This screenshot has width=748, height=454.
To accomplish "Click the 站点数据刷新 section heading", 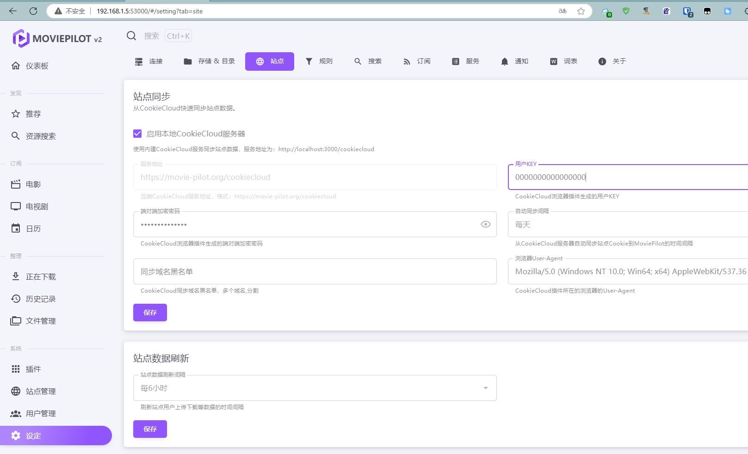I will click(x=161, y=358).
